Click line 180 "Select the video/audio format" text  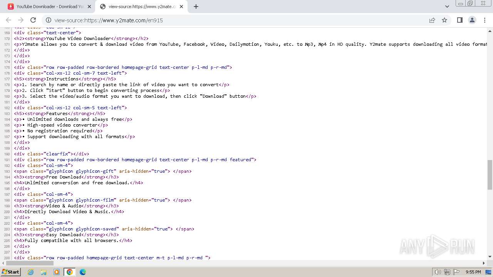(134, 96)
